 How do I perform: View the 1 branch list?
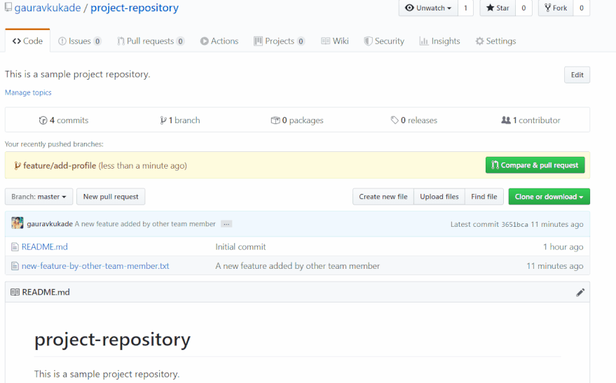[x=180, y=120]
